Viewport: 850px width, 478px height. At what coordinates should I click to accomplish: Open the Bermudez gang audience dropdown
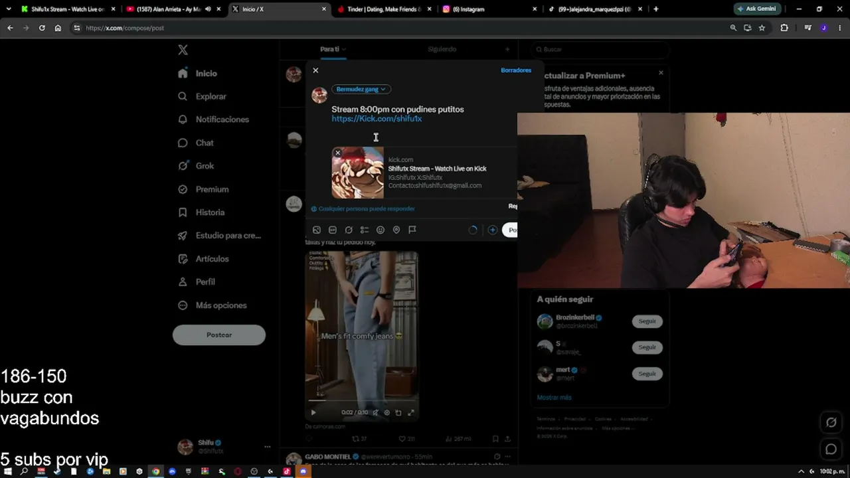tap(361, 89)
